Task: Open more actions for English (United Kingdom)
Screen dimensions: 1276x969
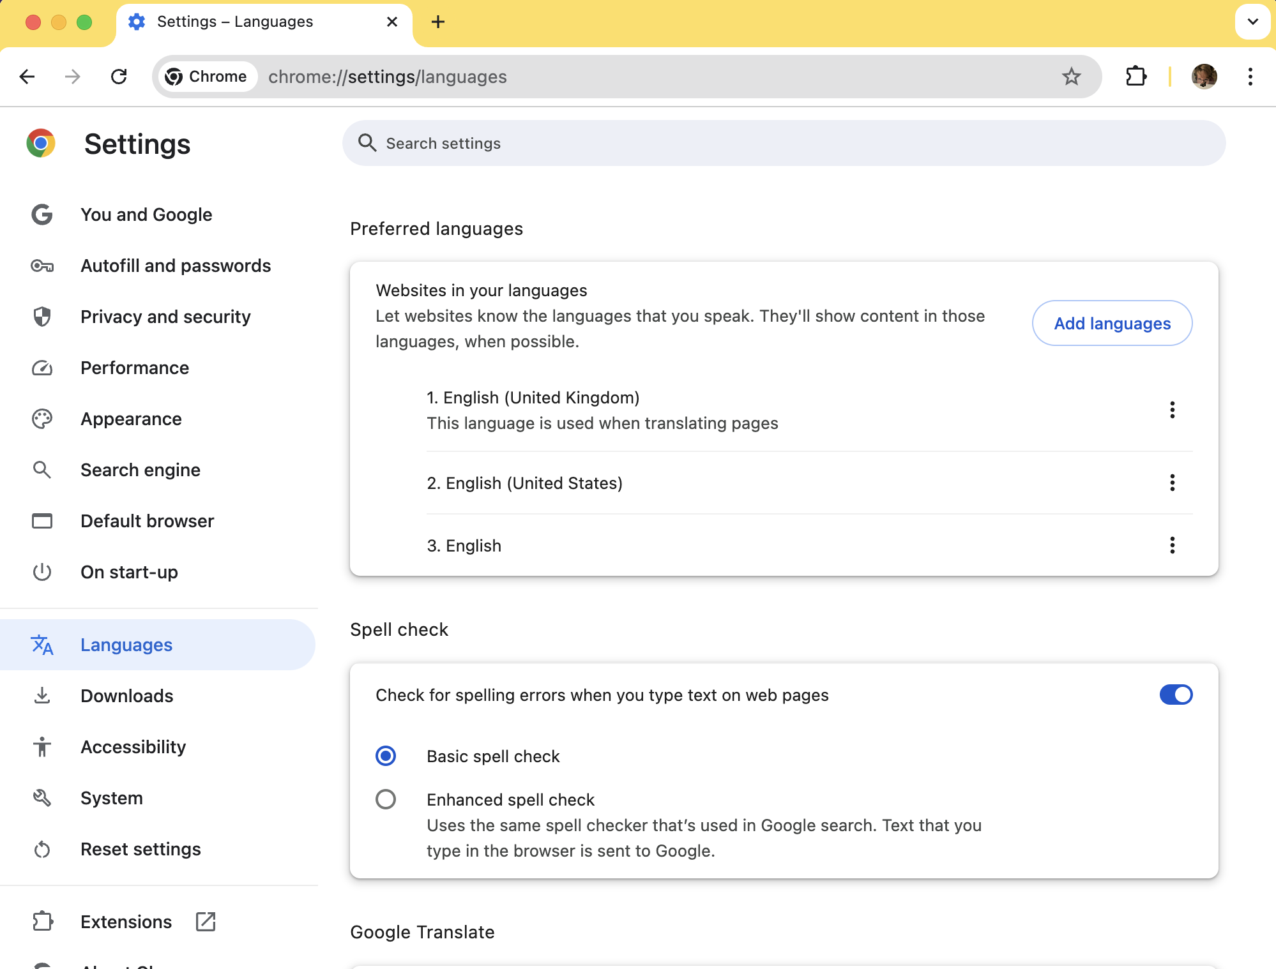Action: 1172,410
